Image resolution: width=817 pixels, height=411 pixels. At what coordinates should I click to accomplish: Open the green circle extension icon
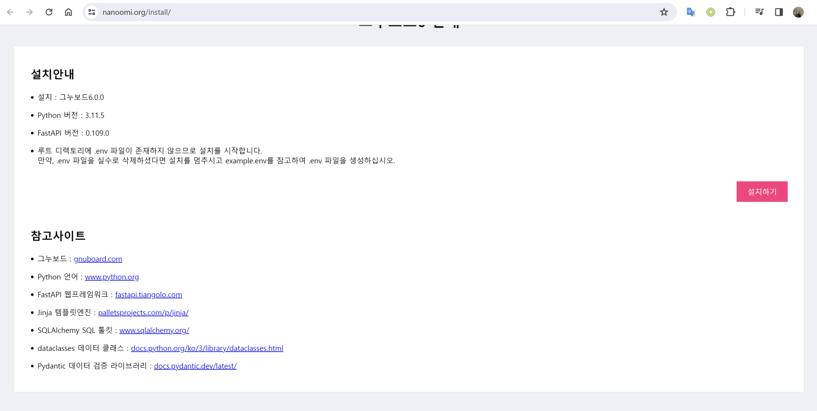(x=711, y=12)
